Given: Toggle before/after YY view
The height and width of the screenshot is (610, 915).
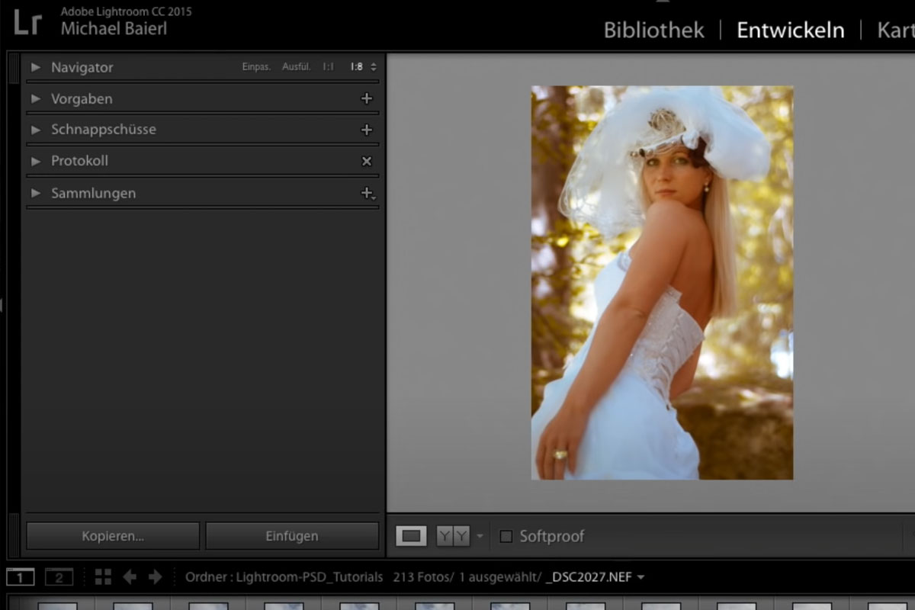Looking at the screenshot, I should [453, 536].
